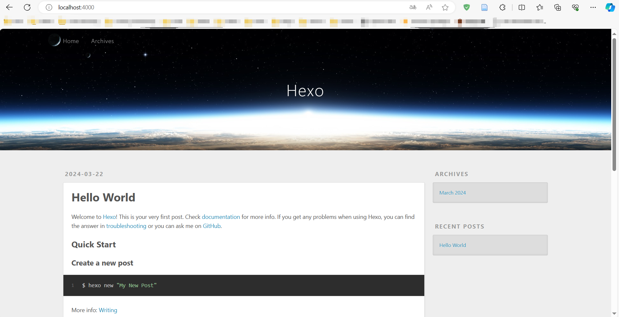Go back with the browser back arrow
The height and width of the screenshot is (317, 619).
click(x=9, y=7)
